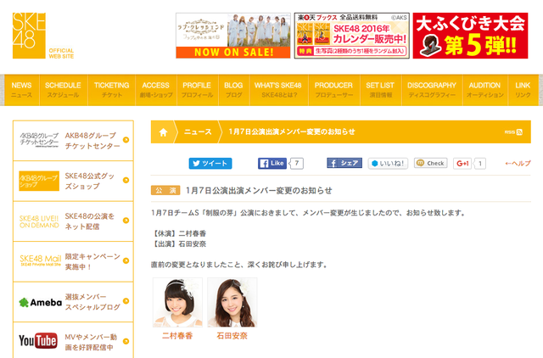Click the arrow icon beside SKE48公式グッズショップ
The image size is (543, 358).
(126, 180)
